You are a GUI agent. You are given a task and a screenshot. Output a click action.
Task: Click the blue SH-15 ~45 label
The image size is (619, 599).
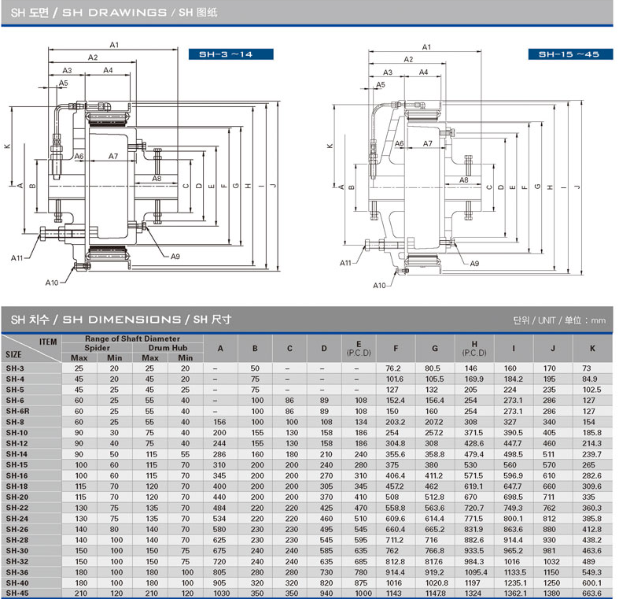(569, 54)
